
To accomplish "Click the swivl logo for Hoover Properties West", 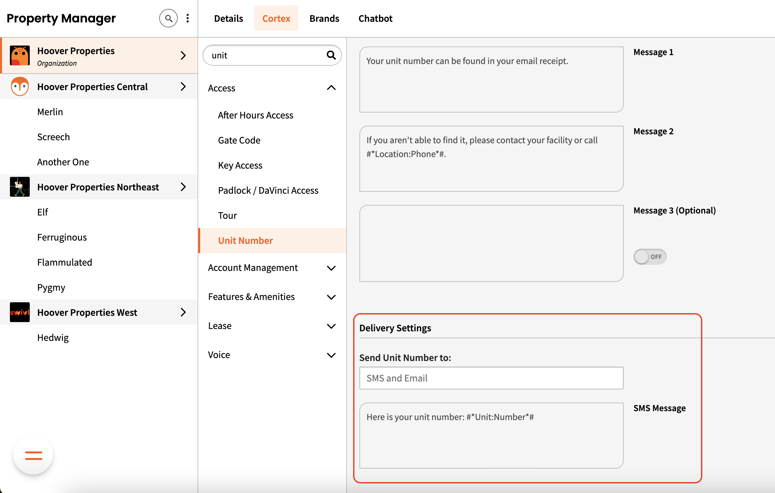I will (20, 312).
